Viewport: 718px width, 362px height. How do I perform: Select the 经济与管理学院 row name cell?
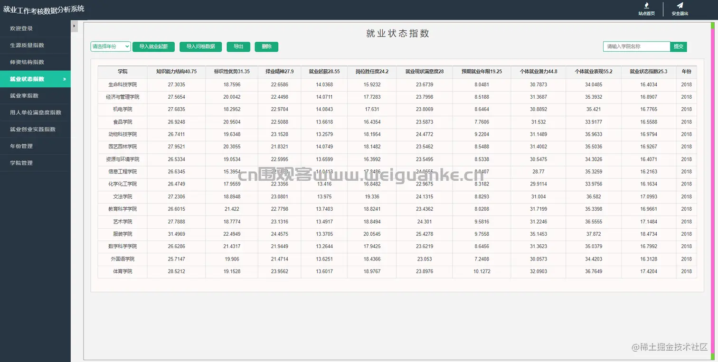click(x=123, y=97)
